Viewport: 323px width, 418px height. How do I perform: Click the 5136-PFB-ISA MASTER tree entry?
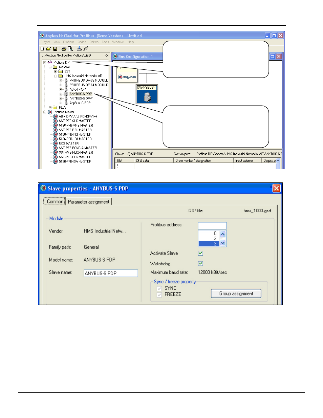[x=75, y=161]
